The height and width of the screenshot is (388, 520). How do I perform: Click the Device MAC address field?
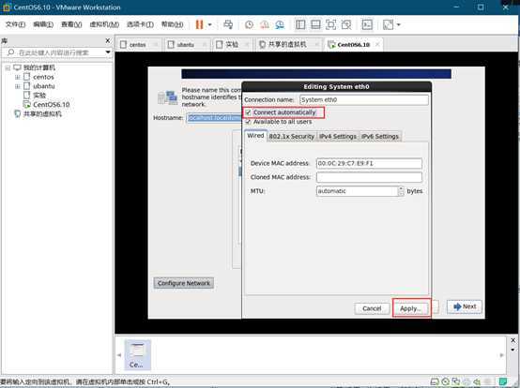click(369, 163)
